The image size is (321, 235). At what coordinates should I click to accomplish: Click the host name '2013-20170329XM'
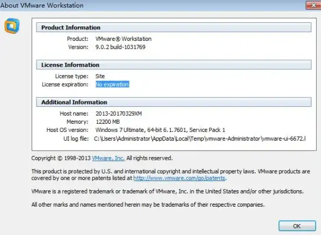pos(119,113)
